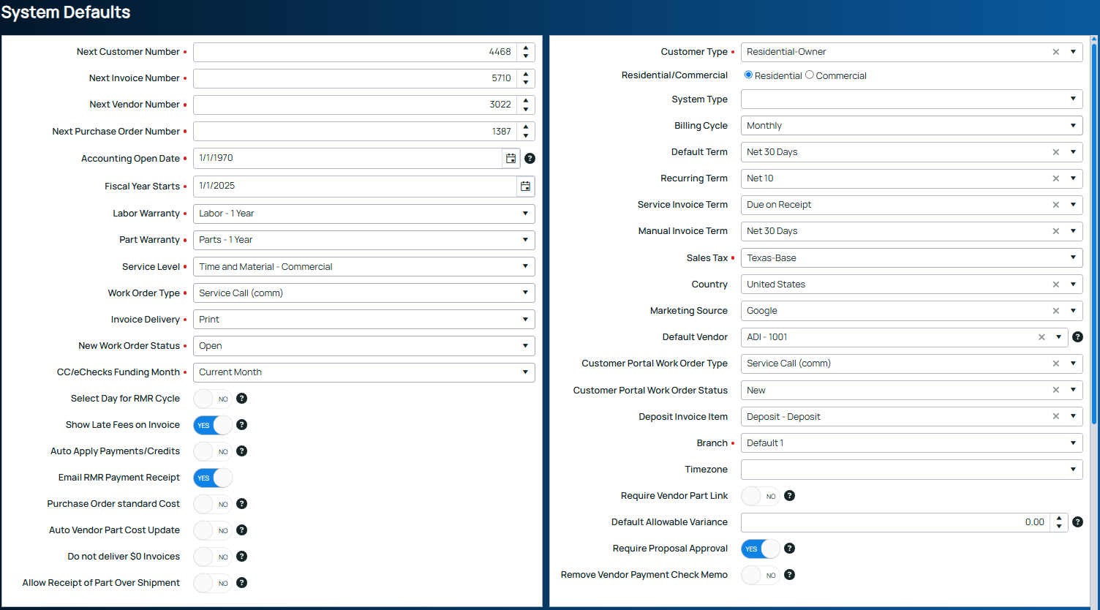
Task: Open the System Type dropdown
Action: [x=1073, y=99]
